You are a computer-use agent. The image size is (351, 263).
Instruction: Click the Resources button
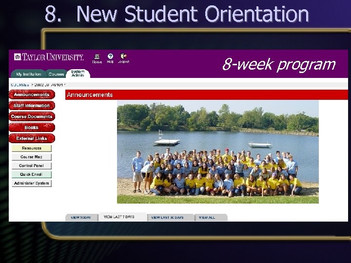(x=32, y=148)
